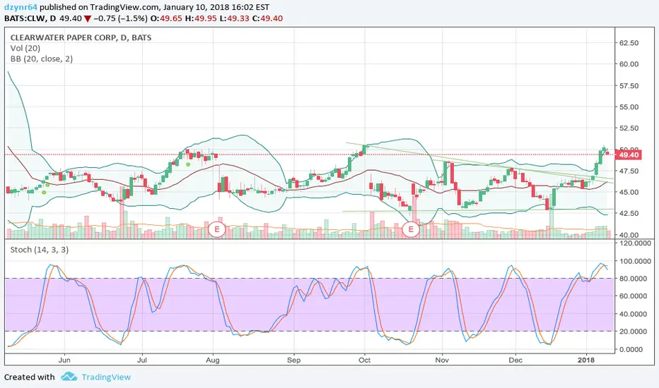Click the BB (20, close, 2) indicator label

[x=42, y=59]
